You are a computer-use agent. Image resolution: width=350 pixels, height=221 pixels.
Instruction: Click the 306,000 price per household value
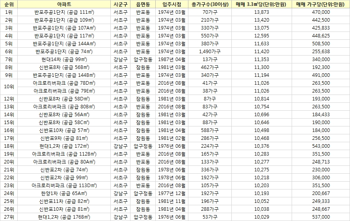[x=321, y=178]
